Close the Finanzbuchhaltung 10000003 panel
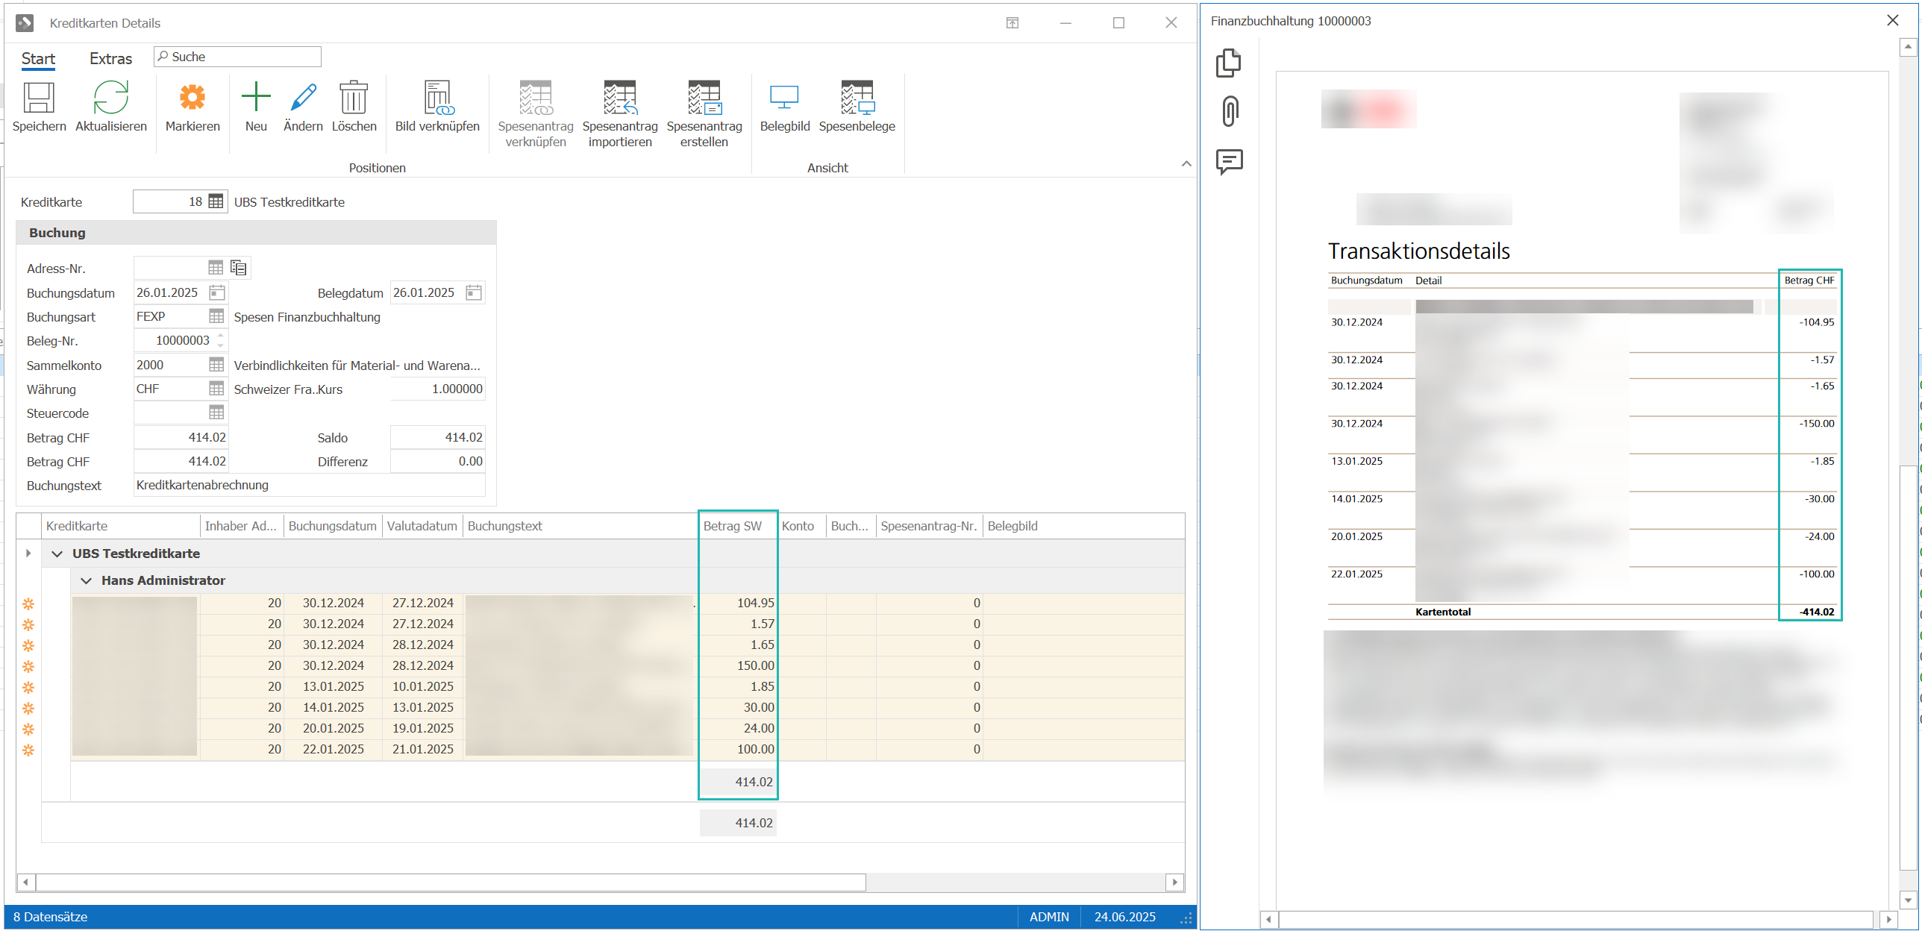1922x931 pixels. pos(1893,21)
